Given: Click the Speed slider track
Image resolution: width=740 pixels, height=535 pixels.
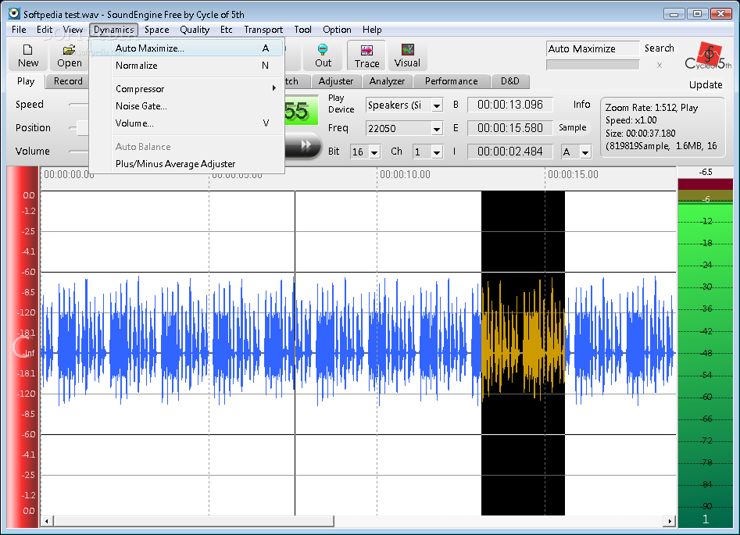Looking at the screenshot, I should tap(78, 104).
